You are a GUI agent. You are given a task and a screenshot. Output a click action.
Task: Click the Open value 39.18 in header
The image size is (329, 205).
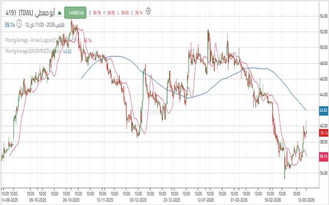click(x=97, y=11)
